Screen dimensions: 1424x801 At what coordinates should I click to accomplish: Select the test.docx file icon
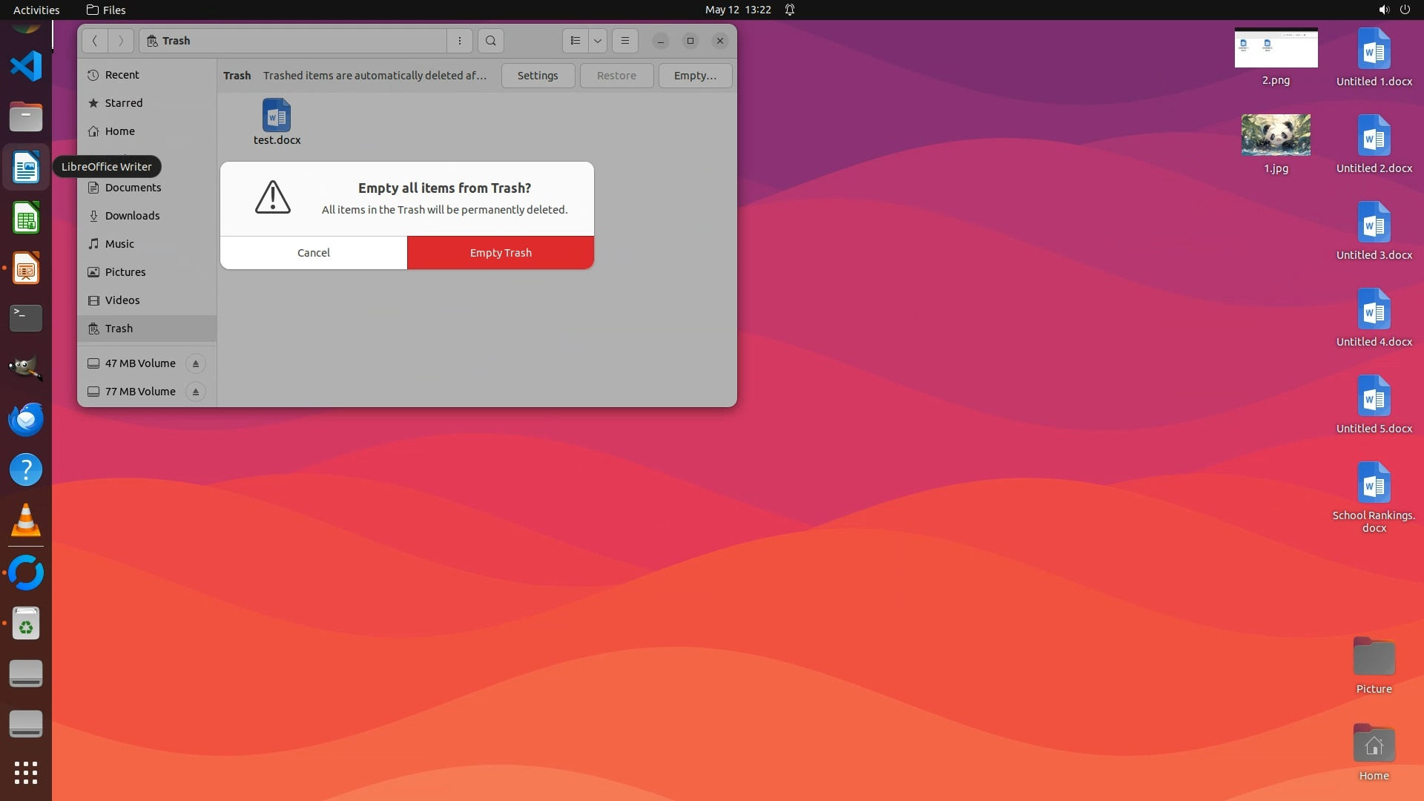click(x=277, y=116)
